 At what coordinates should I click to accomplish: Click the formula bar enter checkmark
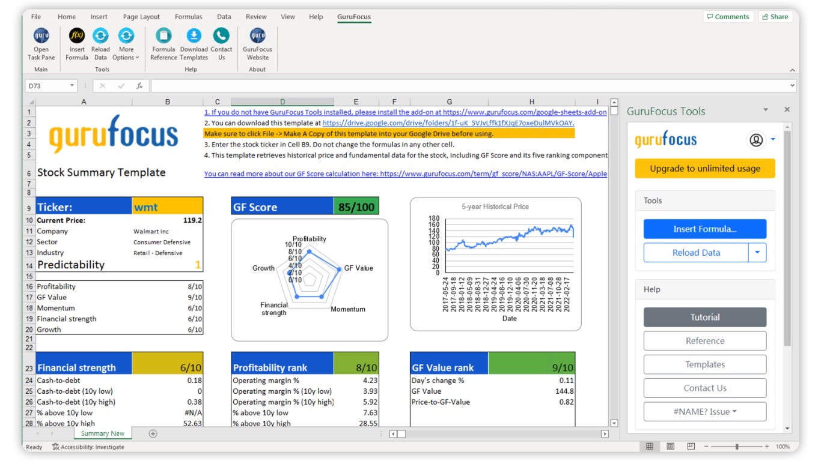(121, 86)
